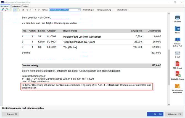Click the page number field

point(31,10)
